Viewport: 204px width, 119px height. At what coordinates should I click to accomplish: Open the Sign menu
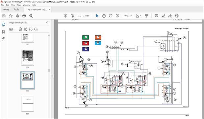(19, 5)
